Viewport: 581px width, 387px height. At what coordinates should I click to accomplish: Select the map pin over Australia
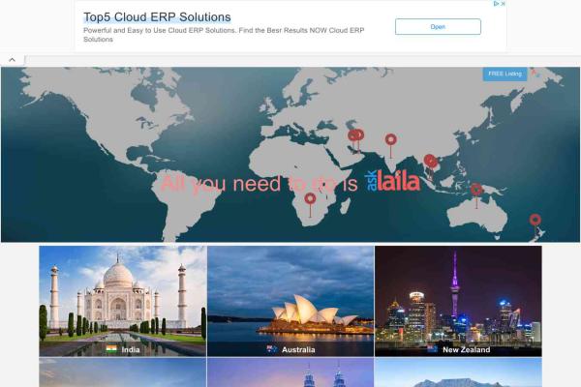[x=475, y=191]
